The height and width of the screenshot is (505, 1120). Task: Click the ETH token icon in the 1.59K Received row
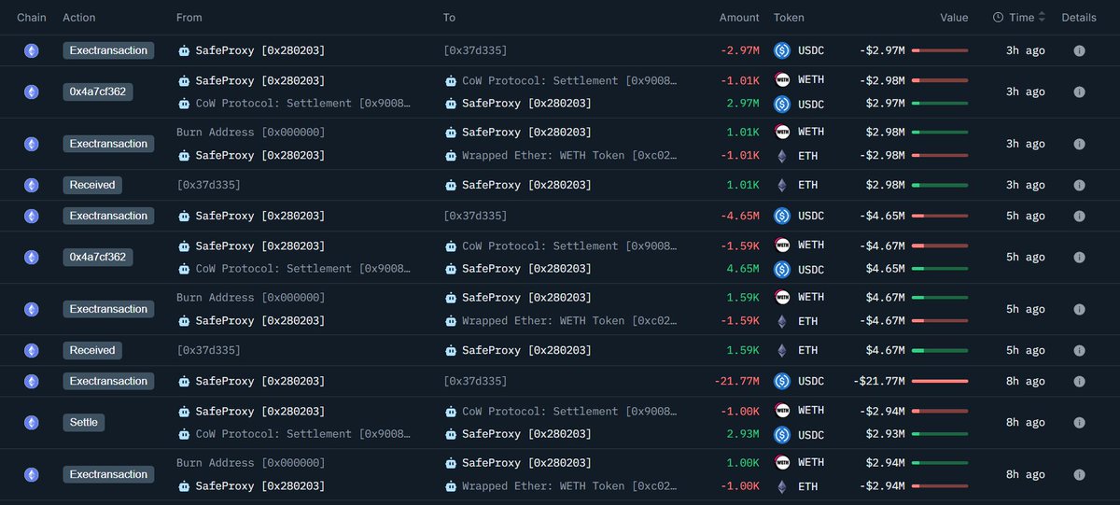(x=781, y=350)
